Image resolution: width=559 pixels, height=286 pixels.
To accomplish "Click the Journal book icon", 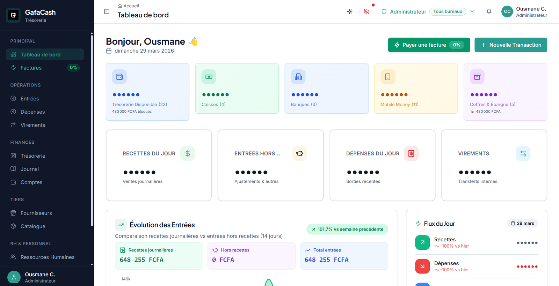I will [13, 169].
